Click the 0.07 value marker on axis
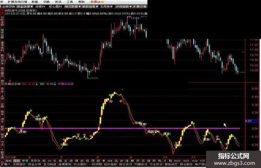Screen dimensions: 261x168 252,121
